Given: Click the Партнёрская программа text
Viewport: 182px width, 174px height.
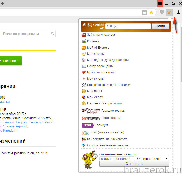Looking at the screenshot, I should coord(105,103).
